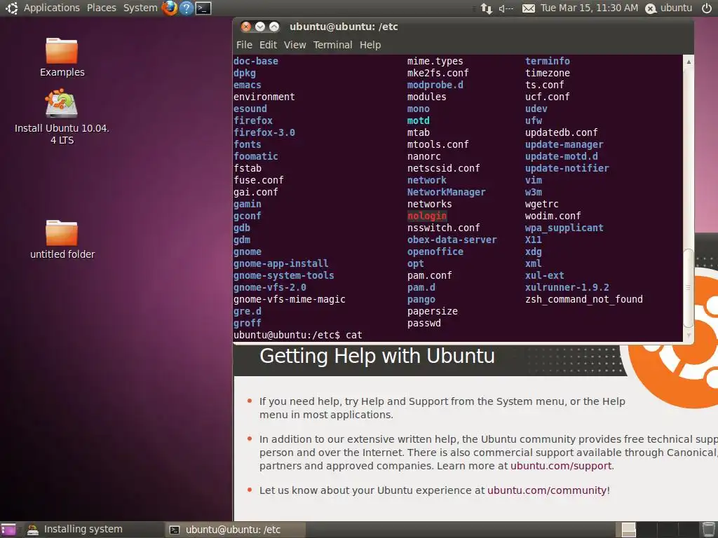Viewport: 718px width, 538px height.
Task: Click the 'update-manager' directory name
Action: coord(564,144)
